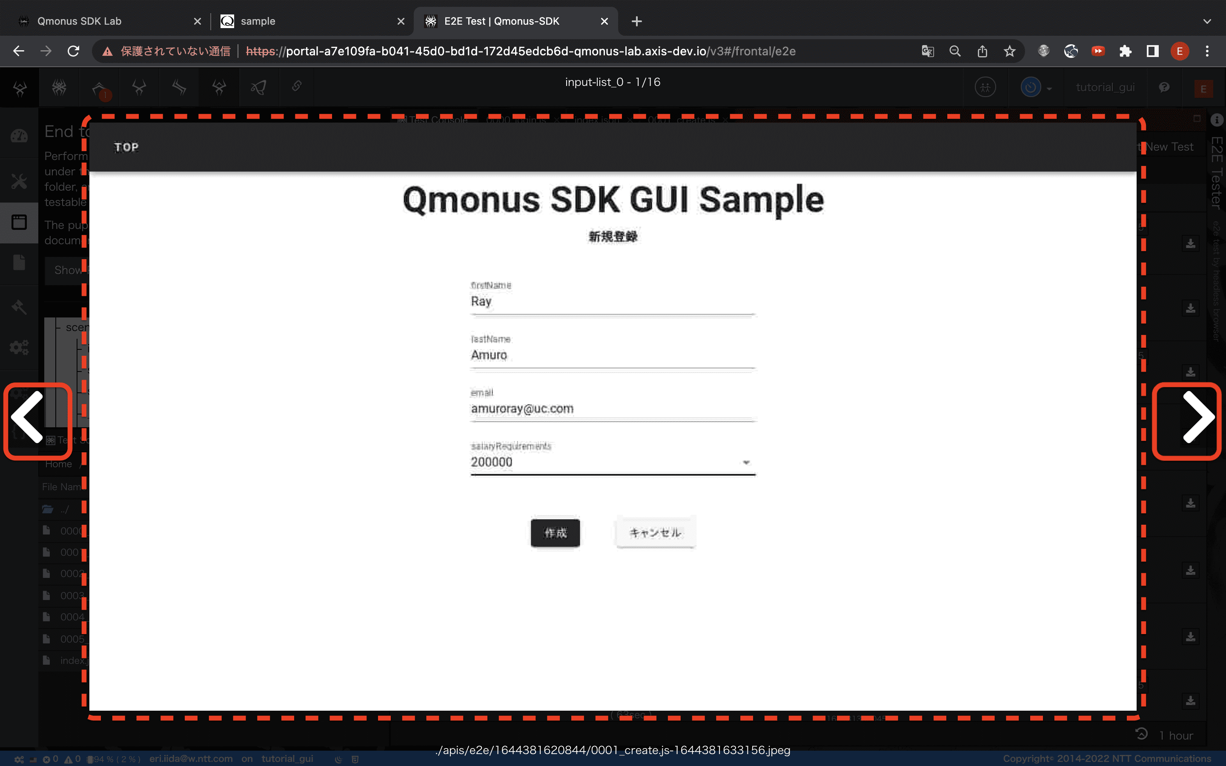Image resolution: width=1226 pixels, height=766 pixels.
Task: Click the not-secure warning in the address bar
Action: 166,51
